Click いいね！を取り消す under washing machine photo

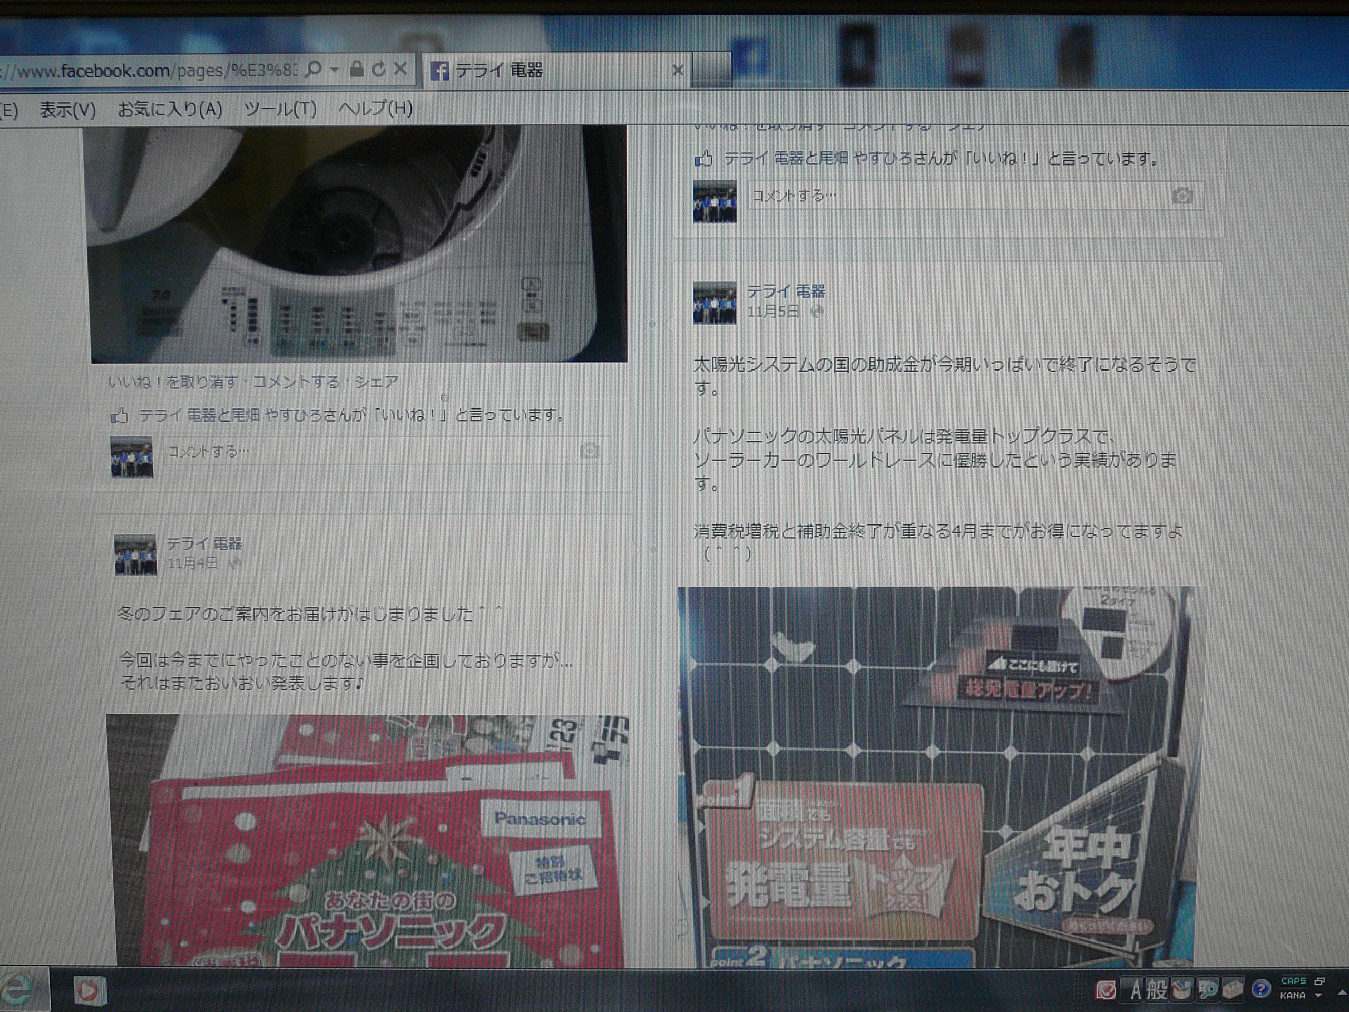click(x=173, y=383)
